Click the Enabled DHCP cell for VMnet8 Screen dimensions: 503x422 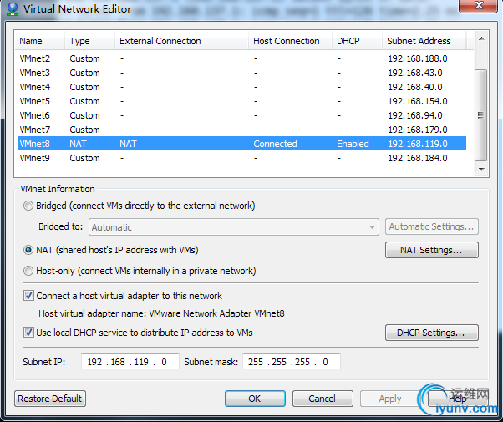pos(353,144)
